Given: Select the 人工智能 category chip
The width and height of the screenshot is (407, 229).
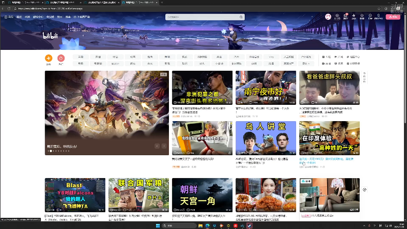Looking at the screenshot, I should [288, 57].
